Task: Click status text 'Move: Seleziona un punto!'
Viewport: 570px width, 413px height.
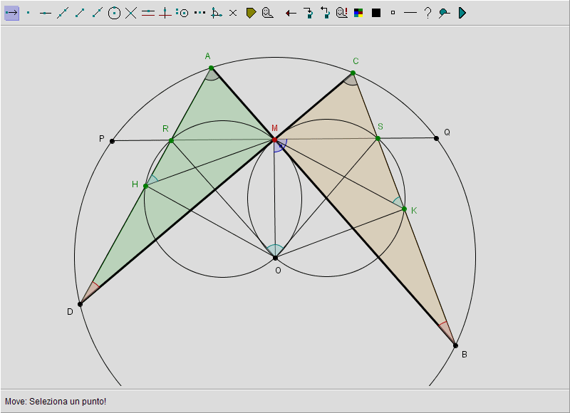Action: [56, 402]
